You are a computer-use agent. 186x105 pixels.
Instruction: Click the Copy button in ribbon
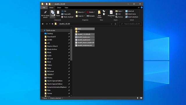pos(53,14)
